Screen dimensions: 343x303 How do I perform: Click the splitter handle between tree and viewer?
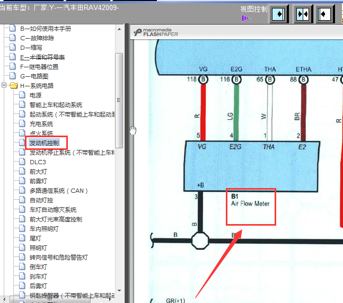[127, 163]
